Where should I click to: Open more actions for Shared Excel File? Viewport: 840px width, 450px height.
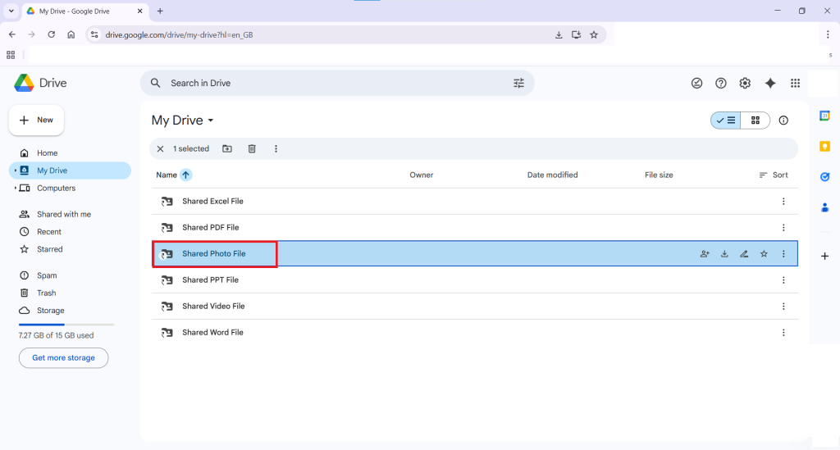(x=783, y=202)
